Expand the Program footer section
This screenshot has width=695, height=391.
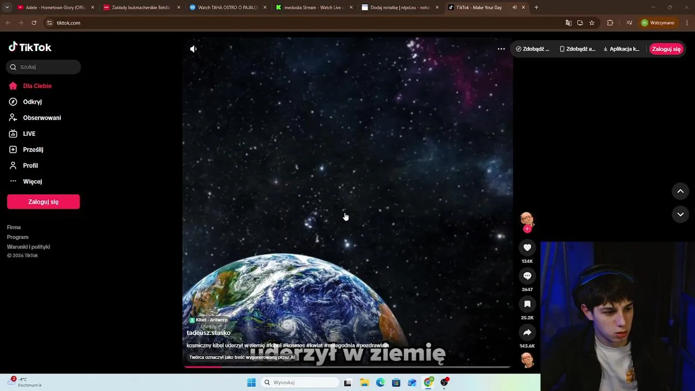click(18, 237)
